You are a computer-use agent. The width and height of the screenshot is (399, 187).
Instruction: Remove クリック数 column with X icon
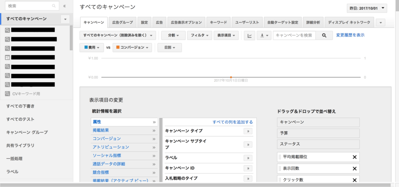click(355, 180)
